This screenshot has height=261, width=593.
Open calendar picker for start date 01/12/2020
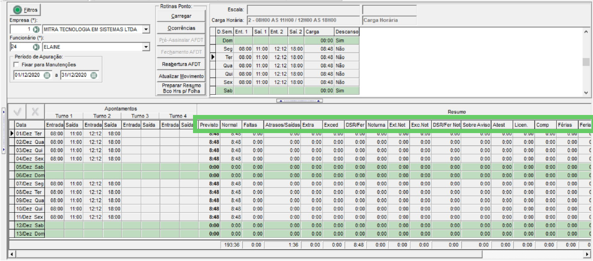[47, 75]
